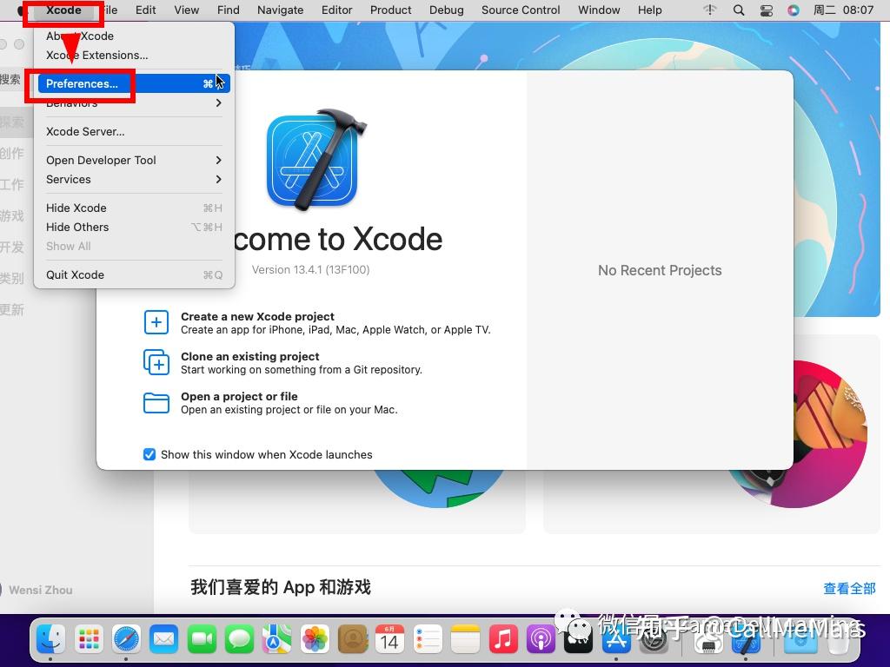The height and width of the screenshot is (667, 890).
Task: Click the Open a project folder icon
Action: [x=156, y=403]
